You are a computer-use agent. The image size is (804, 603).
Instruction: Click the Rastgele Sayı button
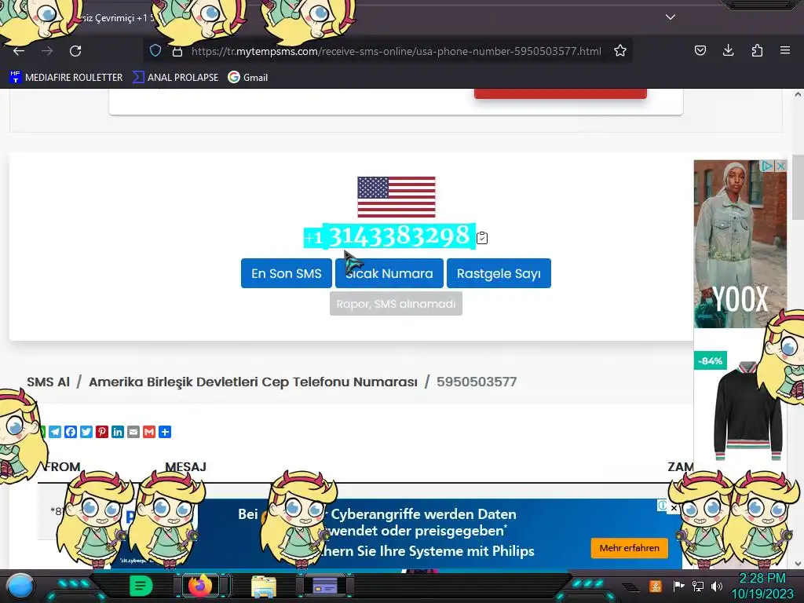[499, 273]
